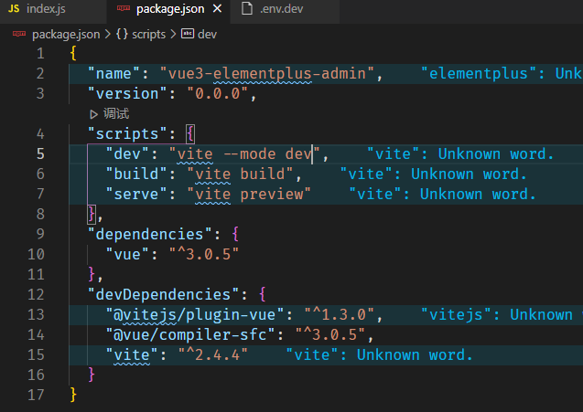This screenshot has width=583, height=412.
Task: Open scripts breadcrumb segment
Action: point(148,35)
